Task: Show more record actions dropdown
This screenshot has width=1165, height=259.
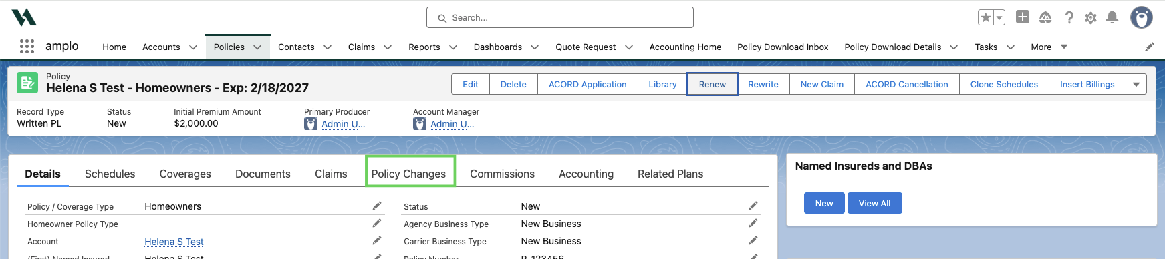Action: click(1136, 84)
